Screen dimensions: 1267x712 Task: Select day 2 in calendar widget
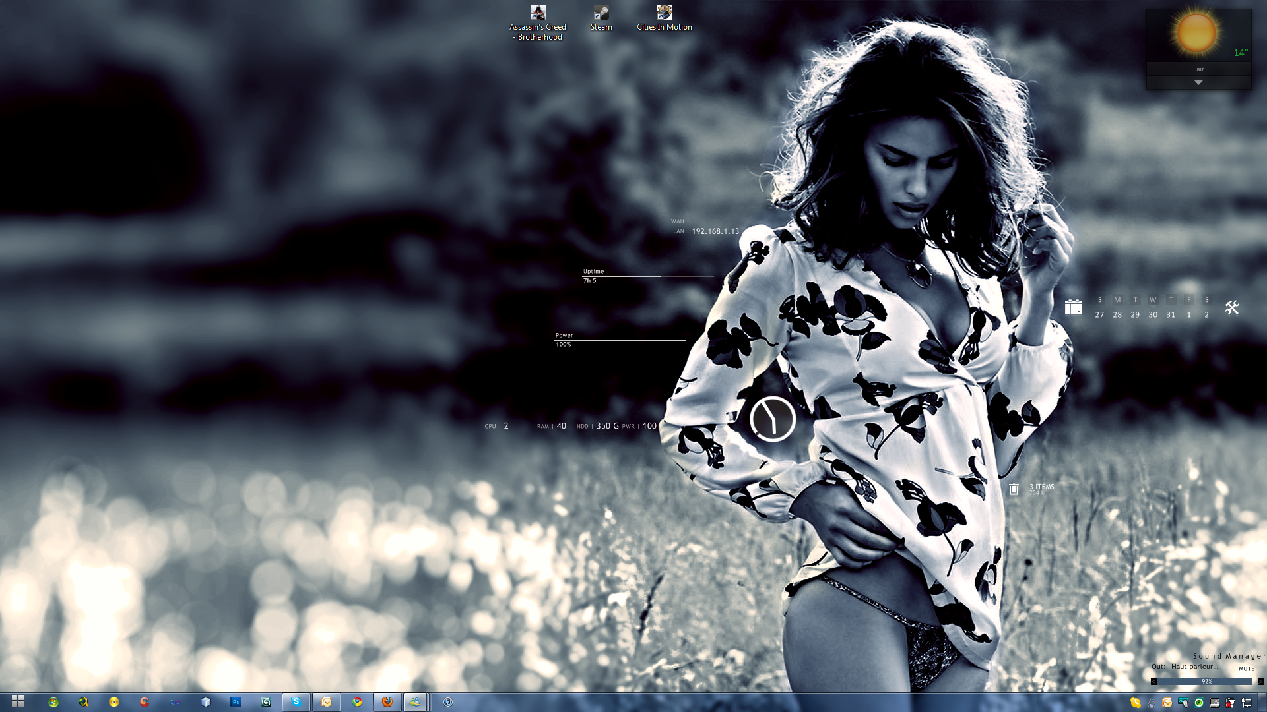(x=1207, y=315)
